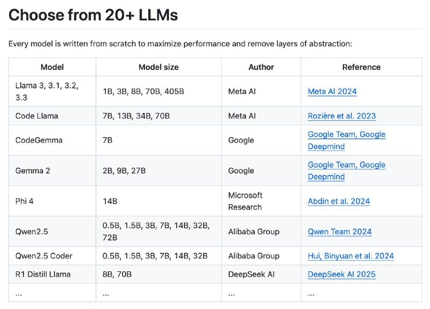Open the Meta AI 2024 reference link
Screen dimensions: 430x309
coord(332,91)
